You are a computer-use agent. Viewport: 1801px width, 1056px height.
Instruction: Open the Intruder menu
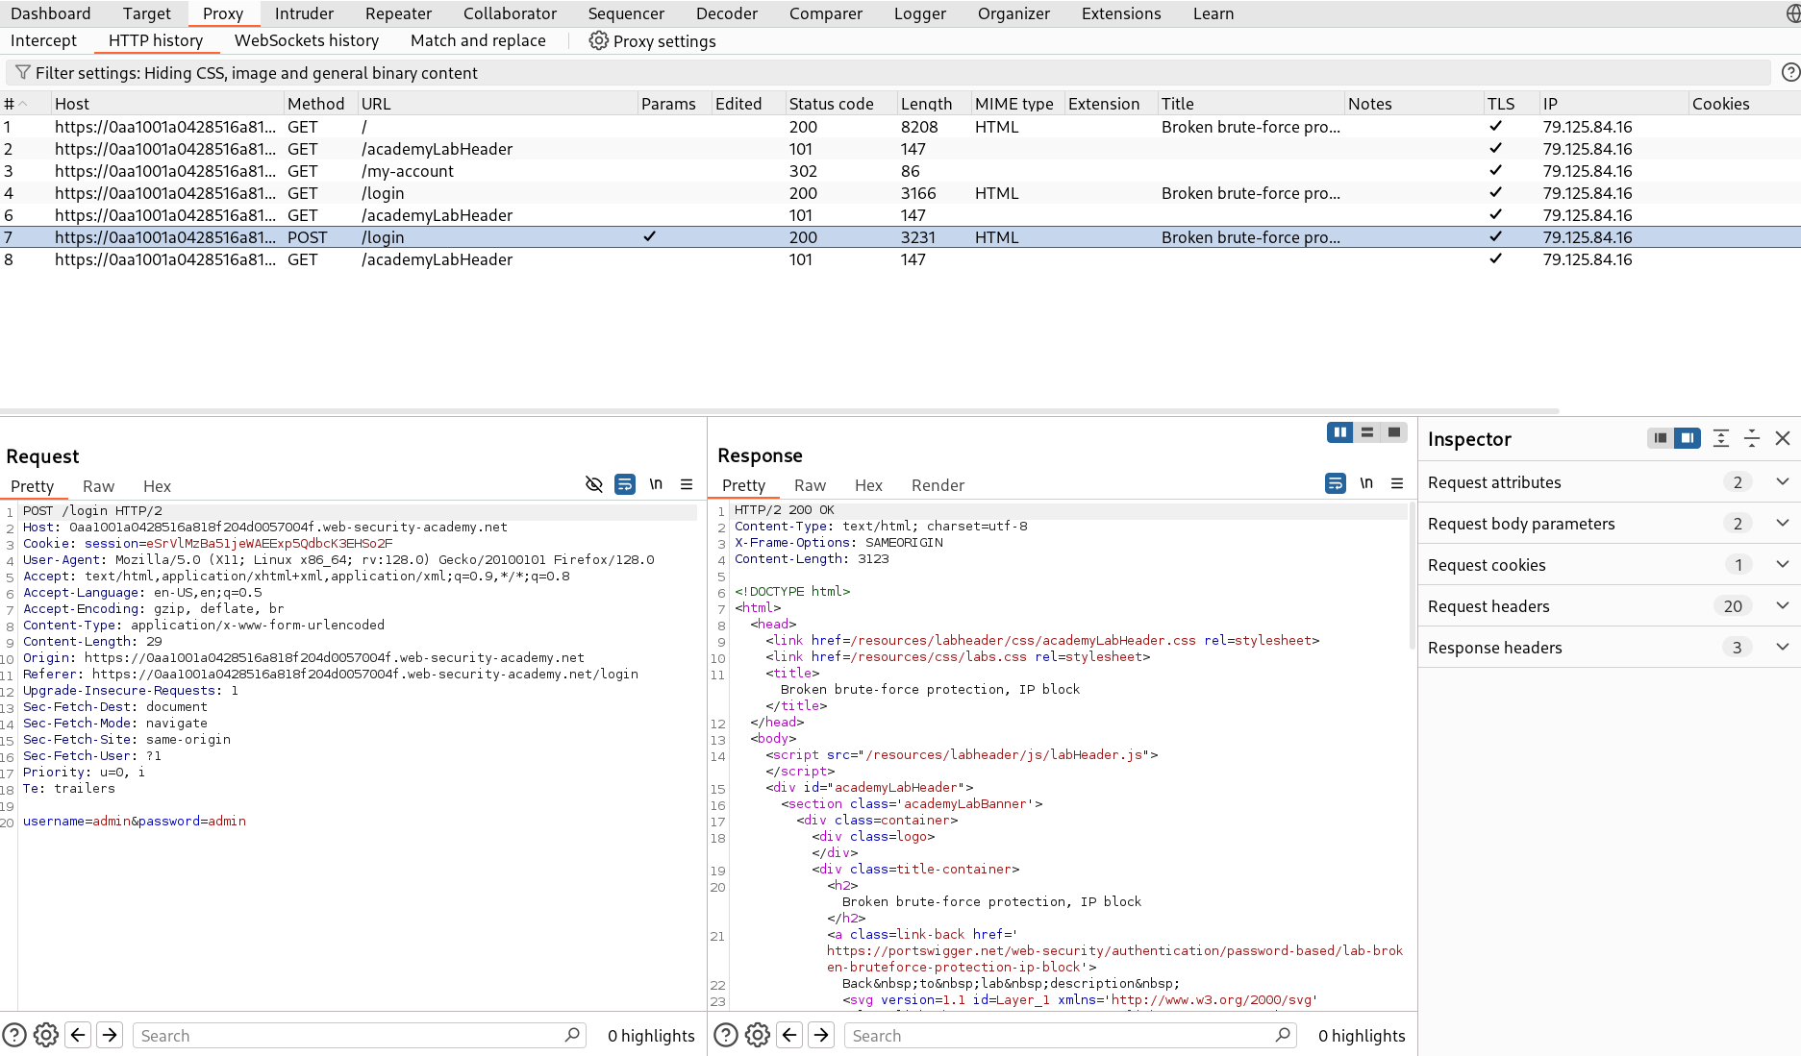coord(304,13)
